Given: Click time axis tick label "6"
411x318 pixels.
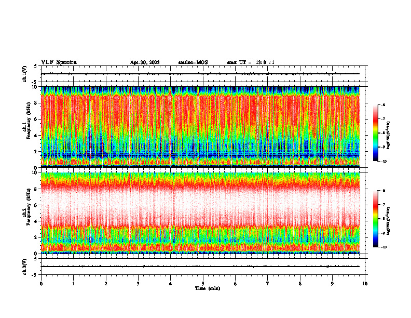Looking at the screenshot, I should [x=236, y=284].
